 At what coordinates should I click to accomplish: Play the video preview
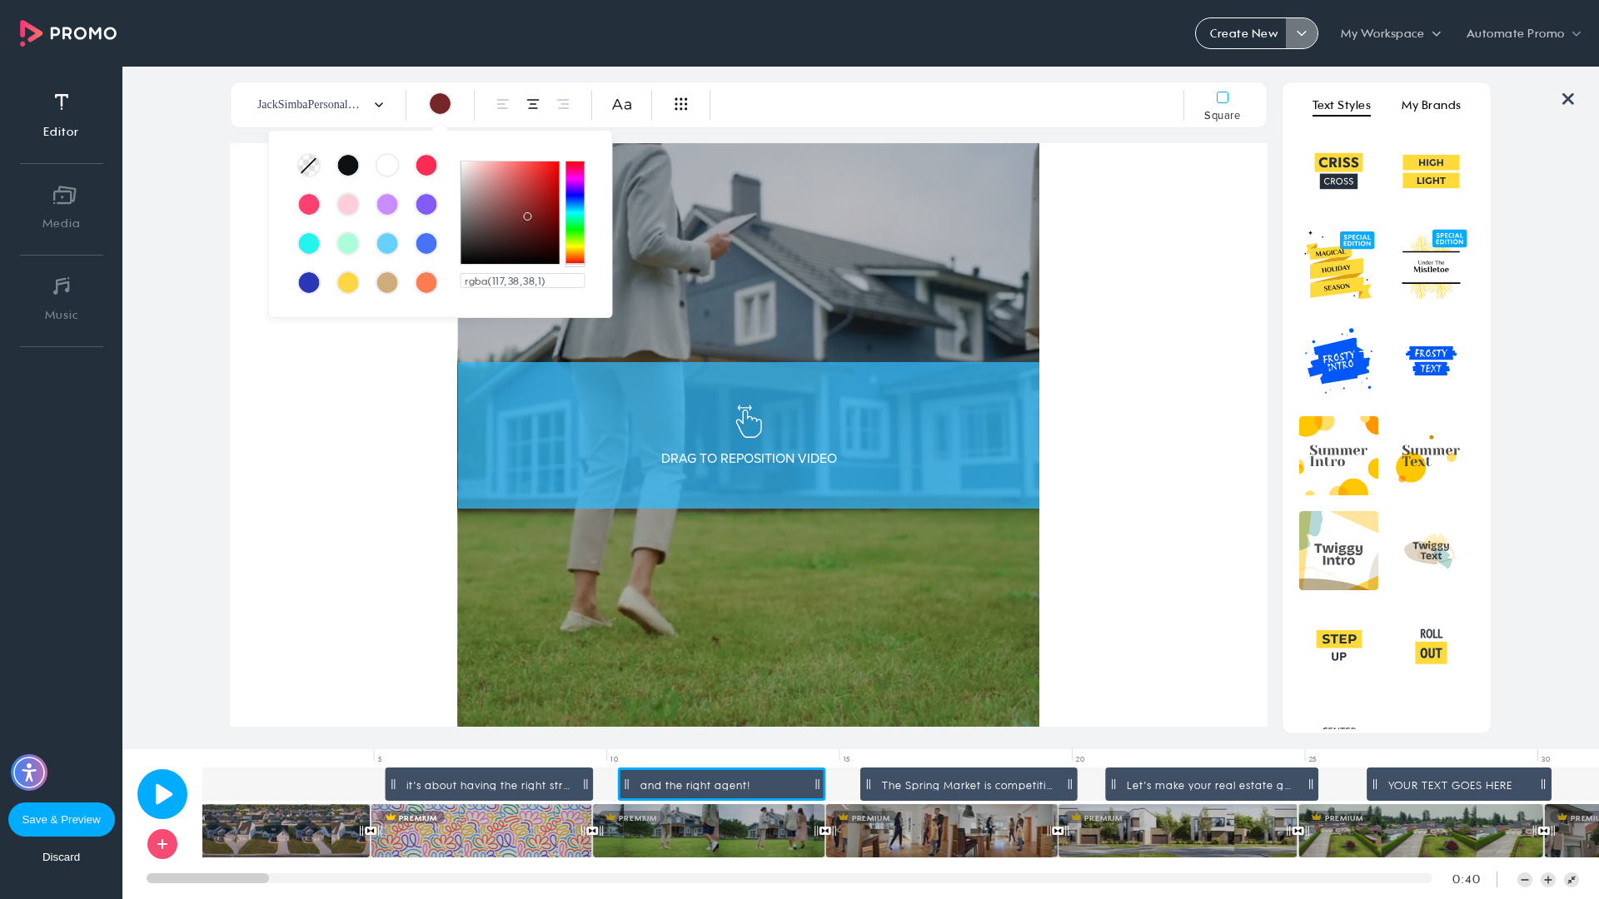[x=162, y=794]
